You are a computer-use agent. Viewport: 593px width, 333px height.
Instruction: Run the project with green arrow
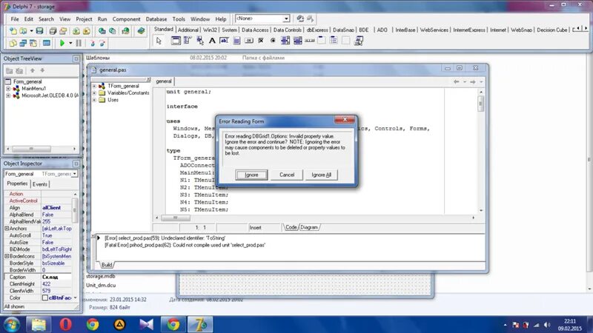pyautogui.click(x=62, y=43)
